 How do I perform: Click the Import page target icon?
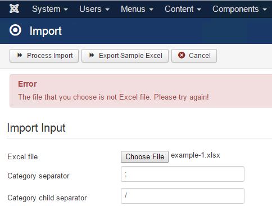15,30
